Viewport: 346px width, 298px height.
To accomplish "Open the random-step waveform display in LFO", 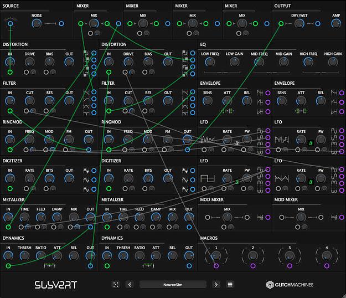I will (x=282, y=140).
